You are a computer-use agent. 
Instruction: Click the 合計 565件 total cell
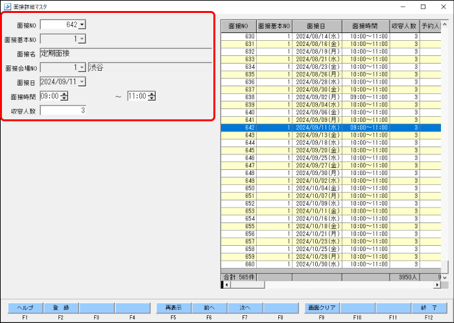[x=239, y=277]
